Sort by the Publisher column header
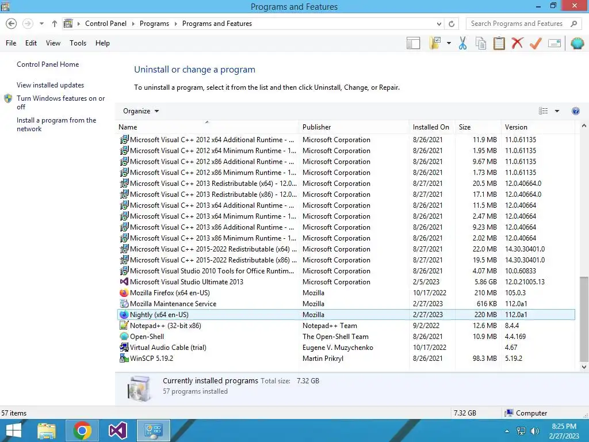This screenshot has height=442, width=589. coord(354,127)
